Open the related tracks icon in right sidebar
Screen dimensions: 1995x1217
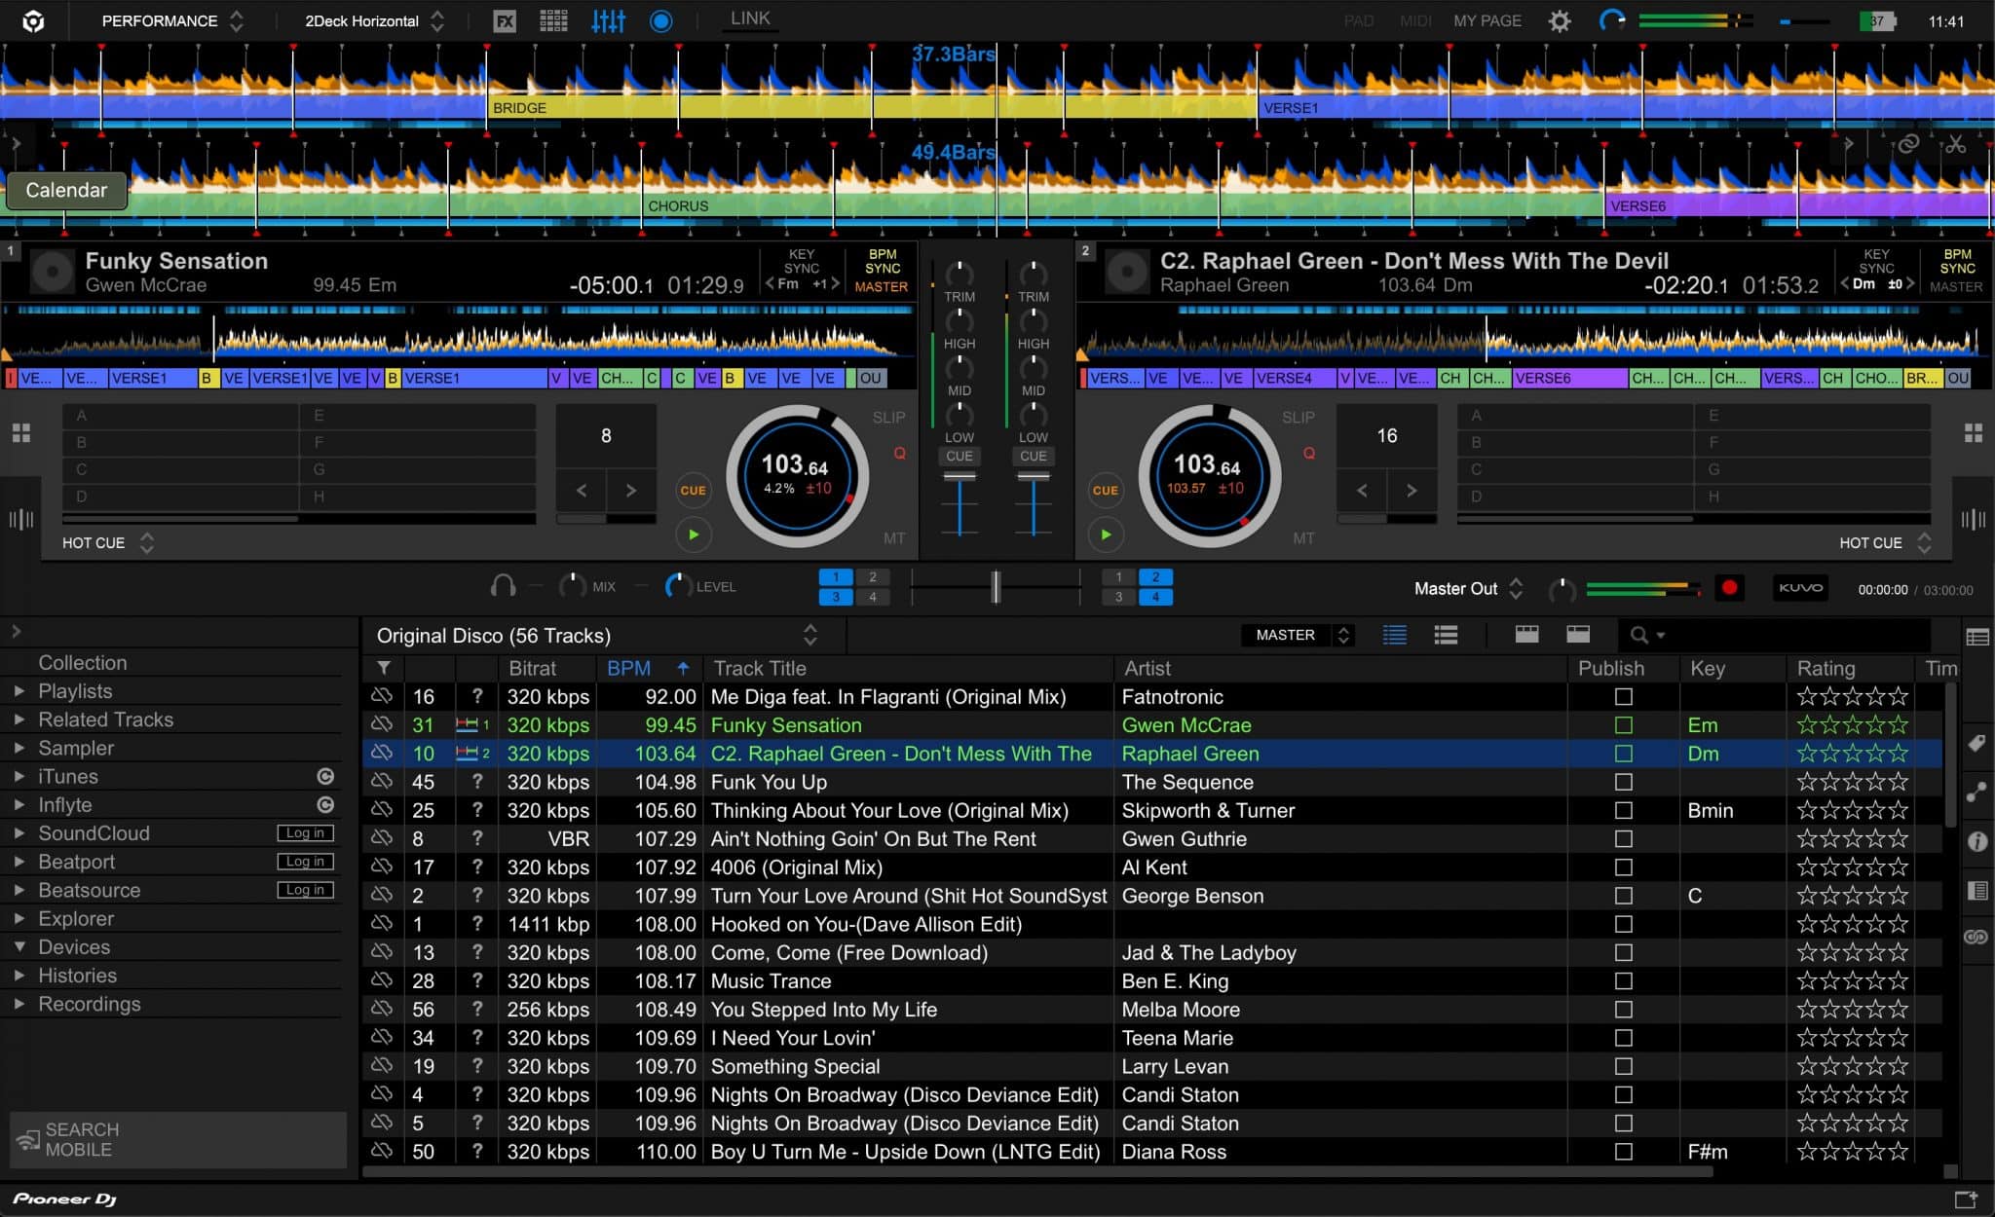[1978, 792]
